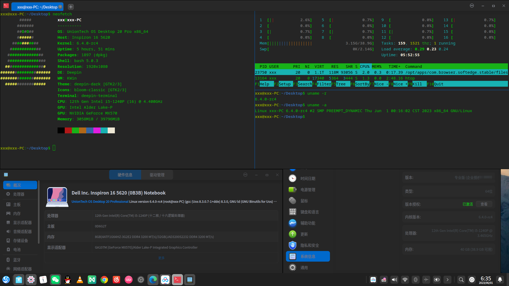
Task: Expand the tray with arrow chevron
Action: pyautogui.click(x=447, y=280)
